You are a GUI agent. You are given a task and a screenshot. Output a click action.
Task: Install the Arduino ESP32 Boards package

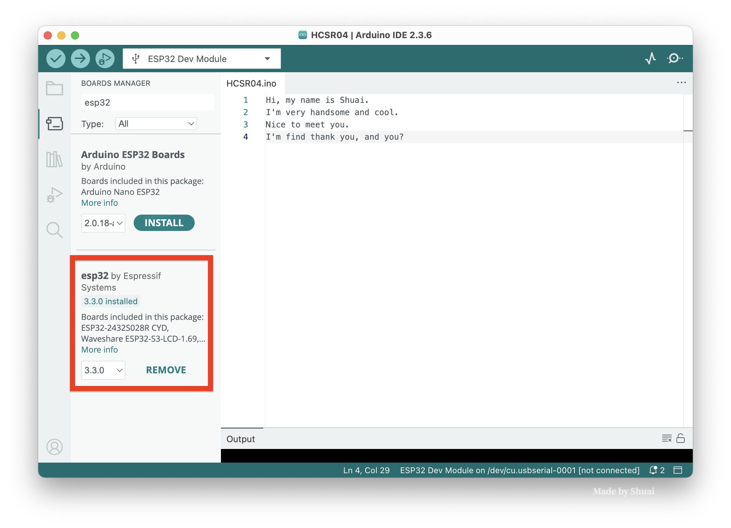pos(164,223)
